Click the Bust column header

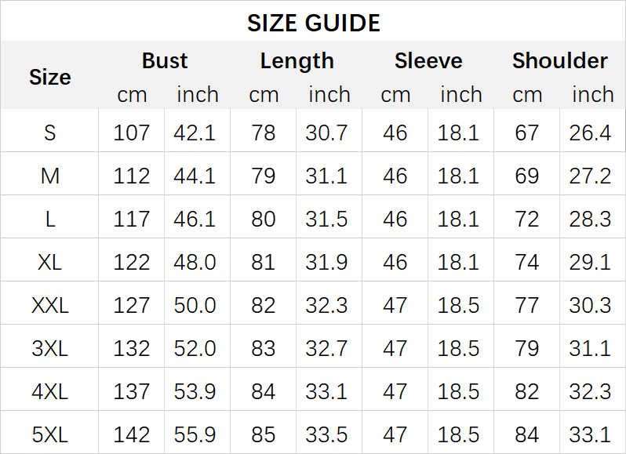click(x=165, y=61)
